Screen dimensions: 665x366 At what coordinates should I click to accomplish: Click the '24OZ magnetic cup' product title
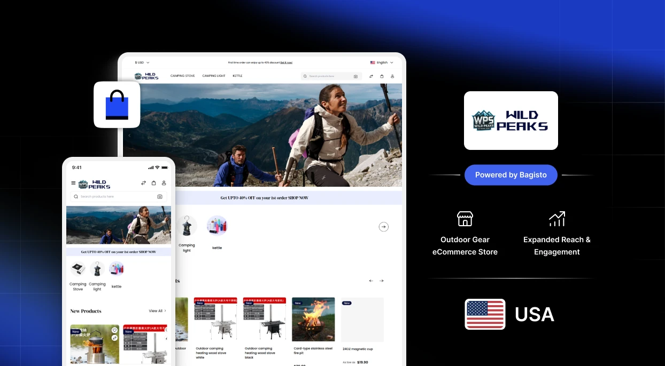pyautogui.click(x=358, y=349)
